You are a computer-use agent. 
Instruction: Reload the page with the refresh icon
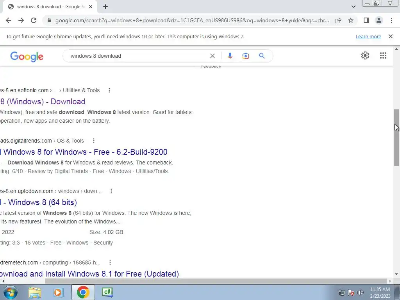pos(34,20)
